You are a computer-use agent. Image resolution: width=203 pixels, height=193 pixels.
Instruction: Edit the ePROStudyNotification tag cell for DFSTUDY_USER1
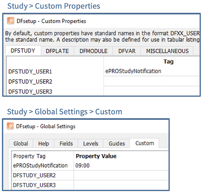(151, 71)
